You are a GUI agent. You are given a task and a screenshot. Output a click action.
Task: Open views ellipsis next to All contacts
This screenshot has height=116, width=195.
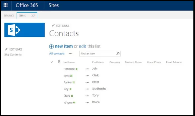pos(71,54)
